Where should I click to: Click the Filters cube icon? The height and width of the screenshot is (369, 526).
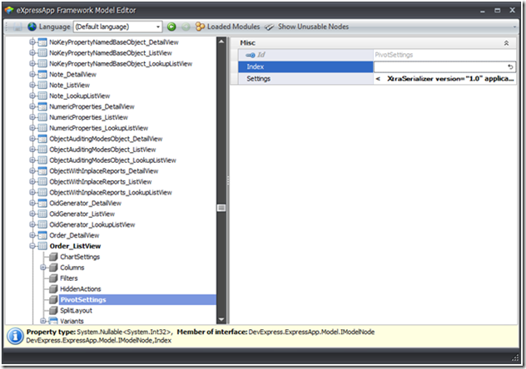(x=53, y=278)
